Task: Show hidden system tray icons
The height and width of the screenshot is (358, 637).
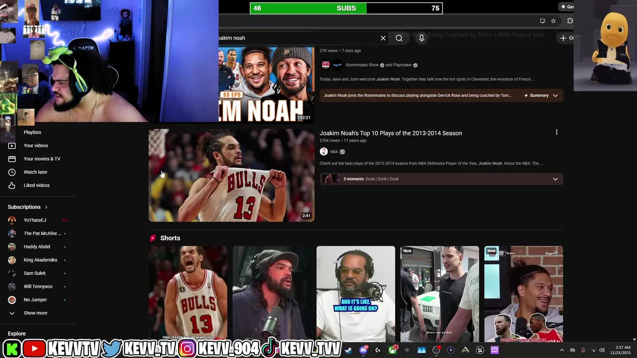Action: pos(562,350)
